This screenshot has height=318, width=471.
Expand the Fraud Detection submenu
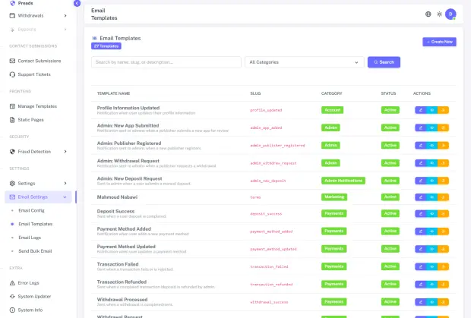[x=38, y=152]
